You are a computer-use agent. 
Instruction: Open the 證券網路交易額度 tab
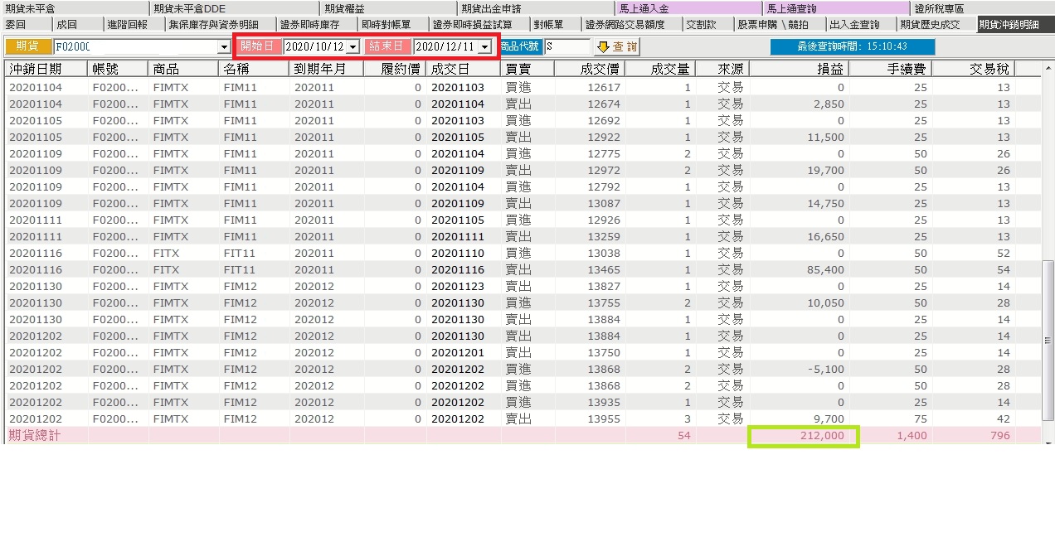coord(631,24)
